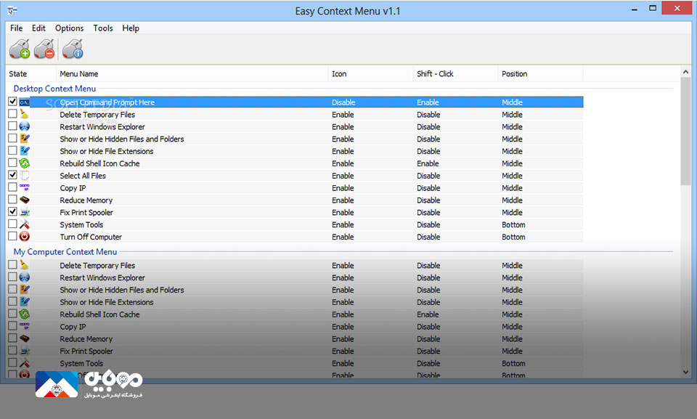Image resolution: width=697 pixels, height=419 pixels.
Task: Open the About mouse icon with blue info
Action: tap(73, 49)
